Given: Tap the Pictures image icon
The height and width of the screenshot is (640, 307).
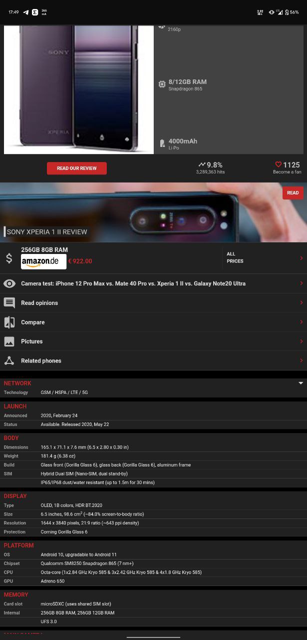Looking at the screenshot, I should click(x=9, y=341).
